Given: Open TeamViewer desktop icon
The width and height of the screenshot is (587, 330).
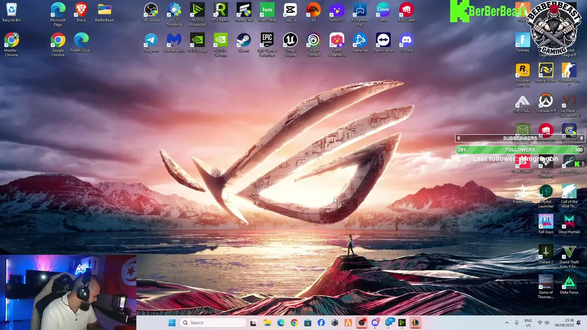Looking at the screenshot, I should pyautogui.click(x=383, y=43).
